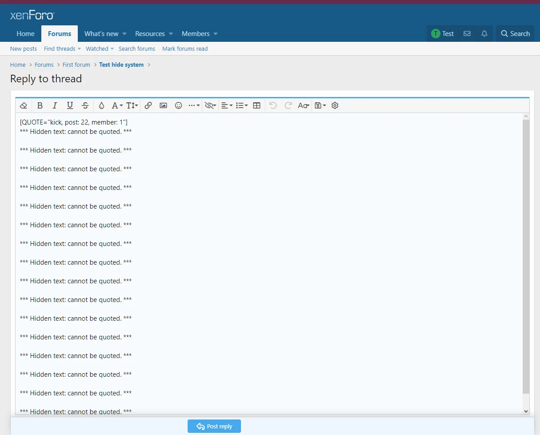
Task: Click the insert image icon
Action: tap(163, 105)
